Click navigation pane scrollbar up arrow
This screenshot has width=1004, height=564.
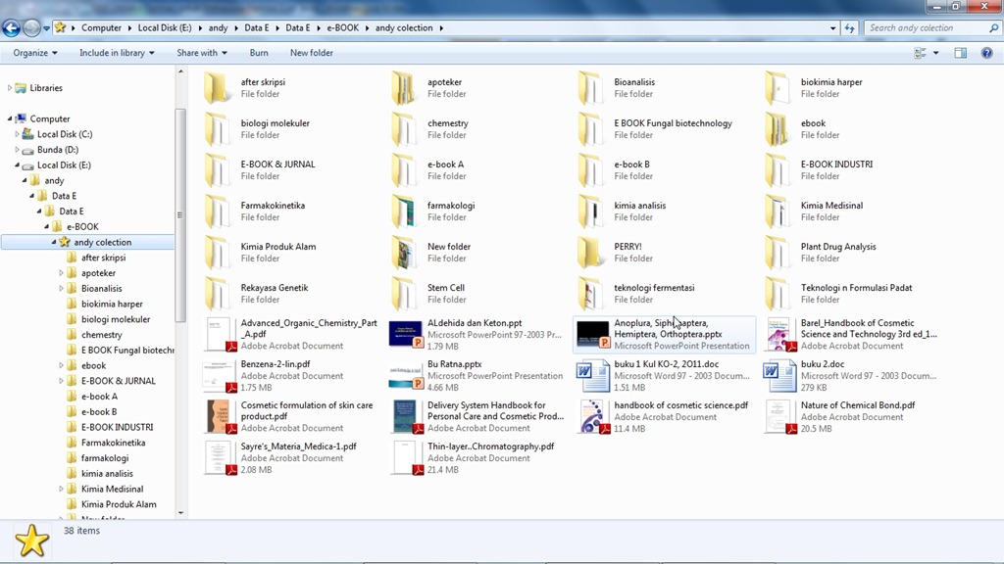click(180, 71)
